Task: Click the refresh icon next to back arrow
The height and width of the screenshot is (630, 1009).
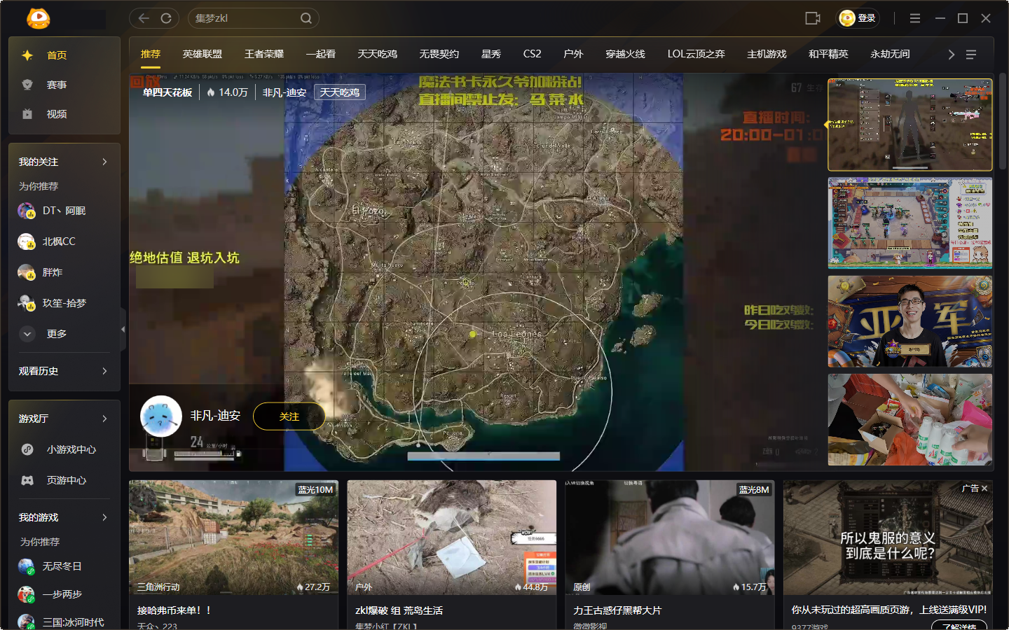Action: pyautogui.click(x=166, y=18)
